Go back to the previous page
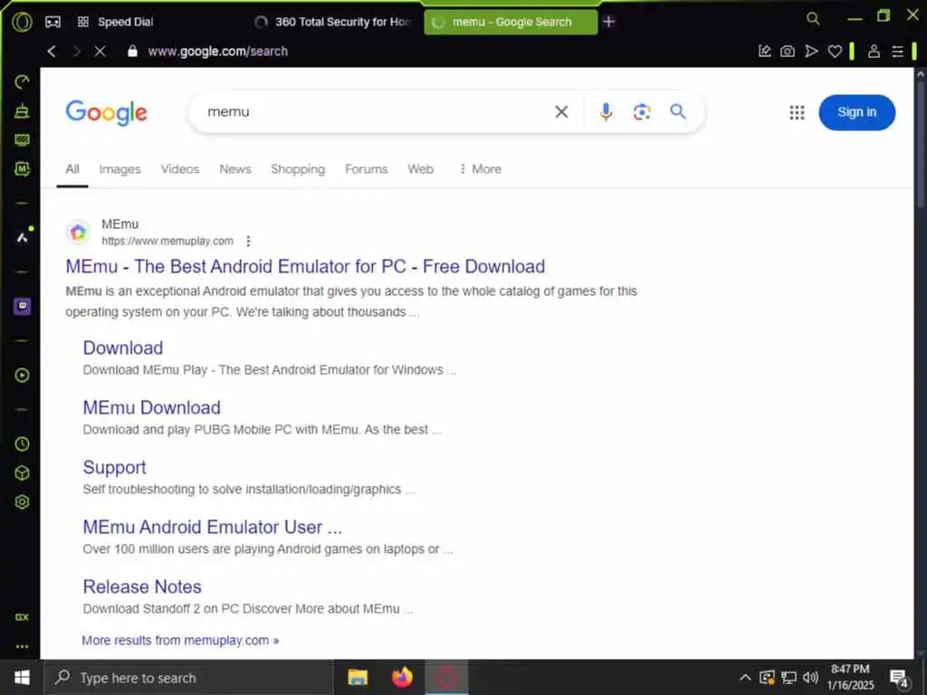 pos(52,52)
